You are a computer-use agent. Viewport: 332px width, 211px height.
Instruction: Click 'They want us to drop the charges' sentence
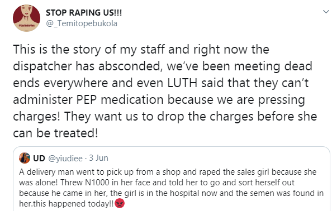pos(136,117)
